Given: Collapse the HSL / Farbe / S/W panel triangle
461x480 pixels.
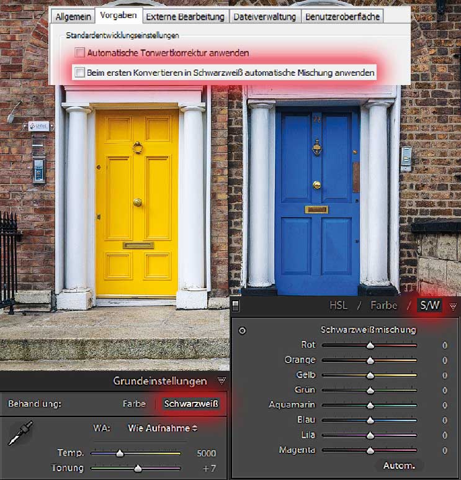Looking at the screenshot, I should tap(453, 306).
